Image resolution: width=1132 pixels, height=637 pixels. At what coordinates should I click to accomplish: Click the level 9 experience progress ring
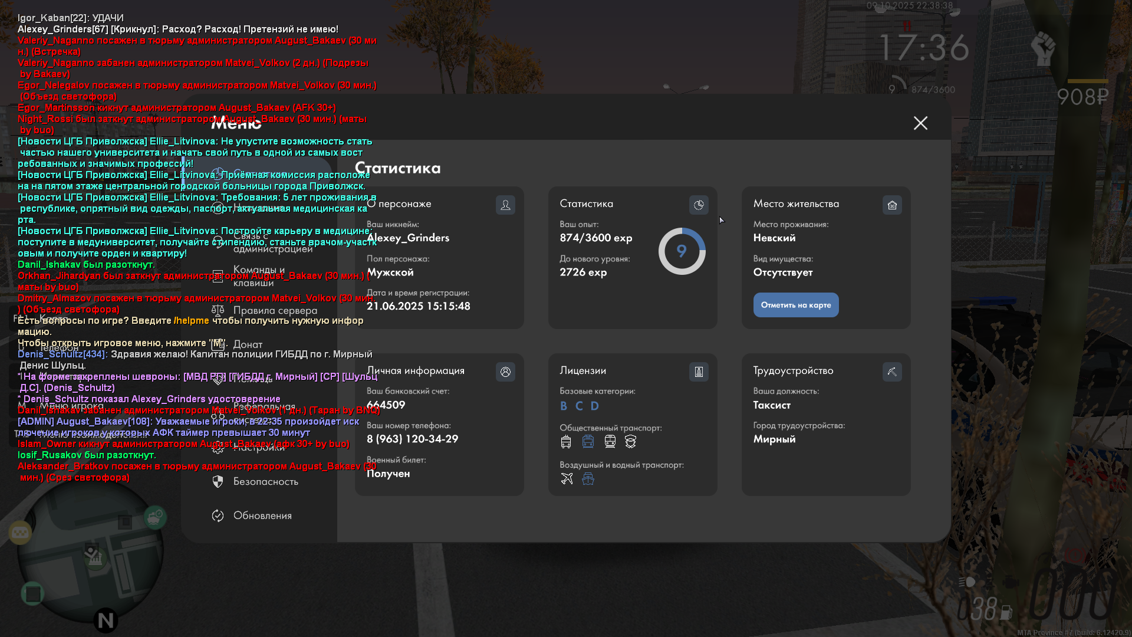point(682,251)
